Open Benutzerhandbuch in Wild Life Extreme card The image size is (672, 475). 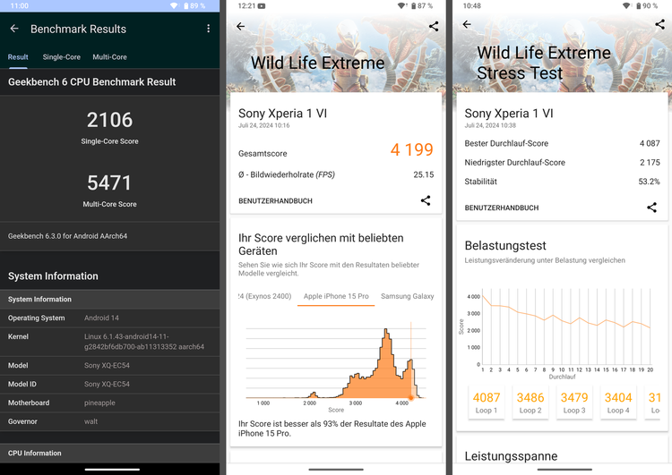[x=276, y=201]
